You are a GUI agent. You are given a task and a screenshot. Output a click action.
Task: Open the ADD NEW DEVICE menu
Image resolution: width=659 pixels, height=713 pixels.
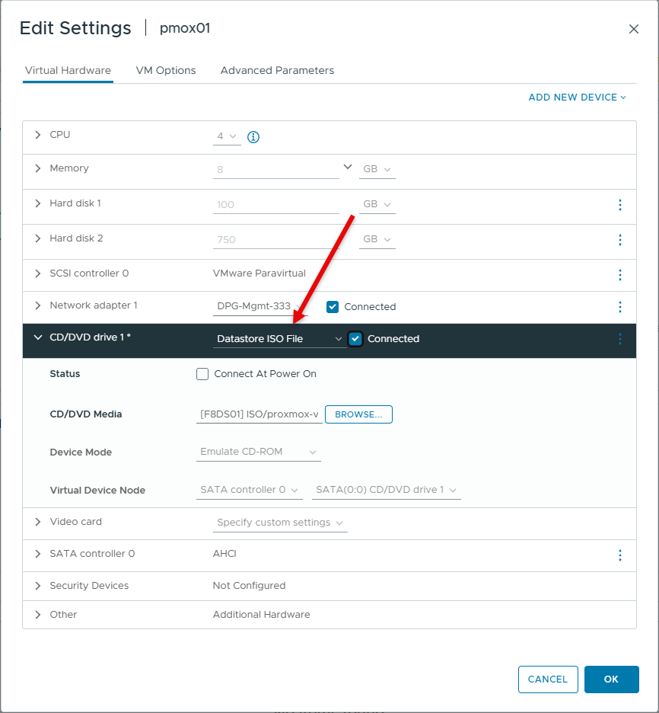577,97
